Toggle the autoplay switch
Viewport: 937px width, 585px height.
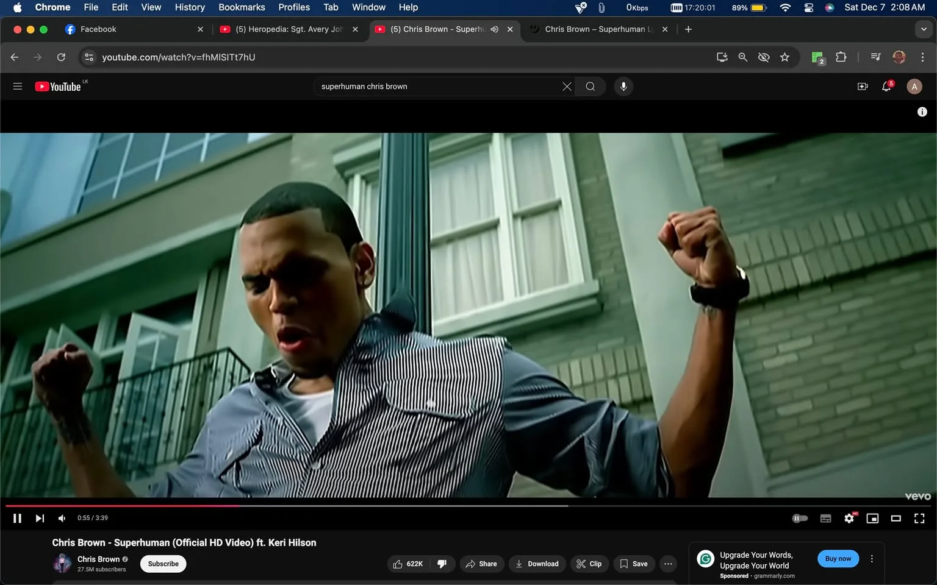coord(800,518)
